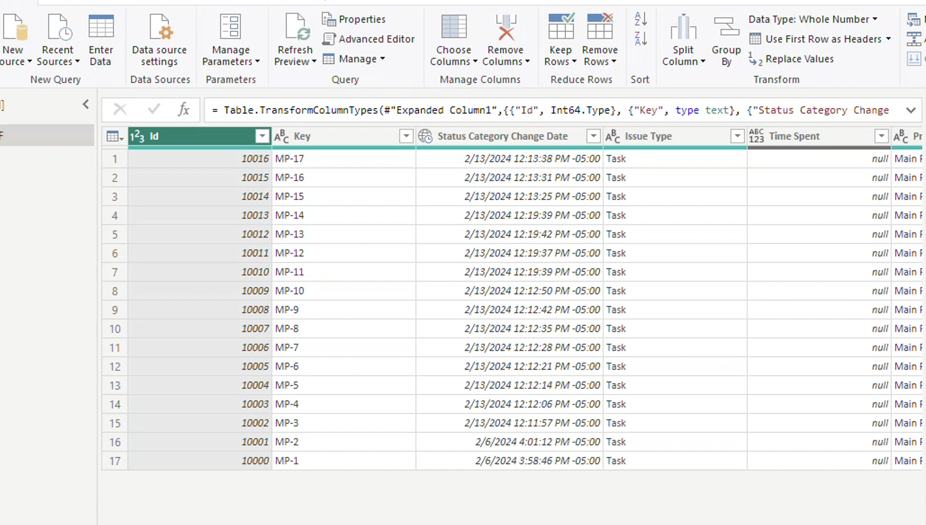Select row number 4
Viewport: 926px width, 525px height.
115,216
